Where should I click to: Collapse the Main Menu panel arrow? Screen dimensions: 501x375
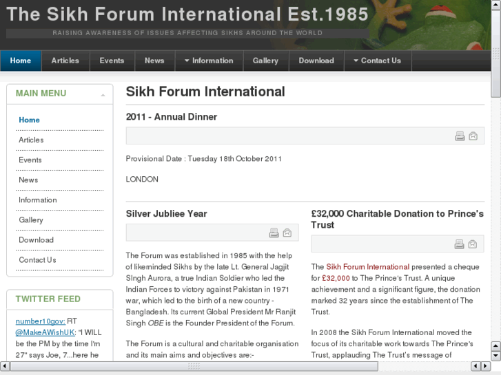(x=103, y=95)
